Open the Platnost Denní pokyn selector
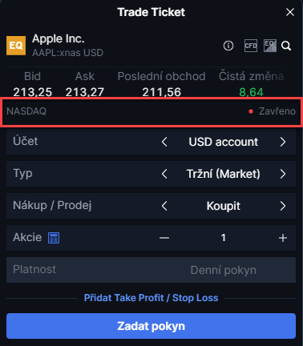 (151, 270)
